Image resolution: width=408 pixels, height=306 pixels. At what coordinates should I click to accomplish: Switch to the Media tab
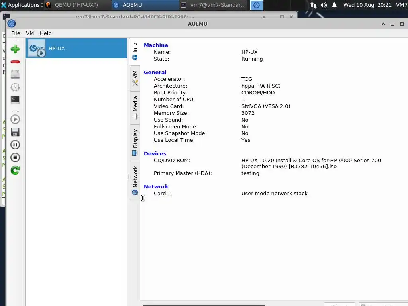click(x=135, y=108)
